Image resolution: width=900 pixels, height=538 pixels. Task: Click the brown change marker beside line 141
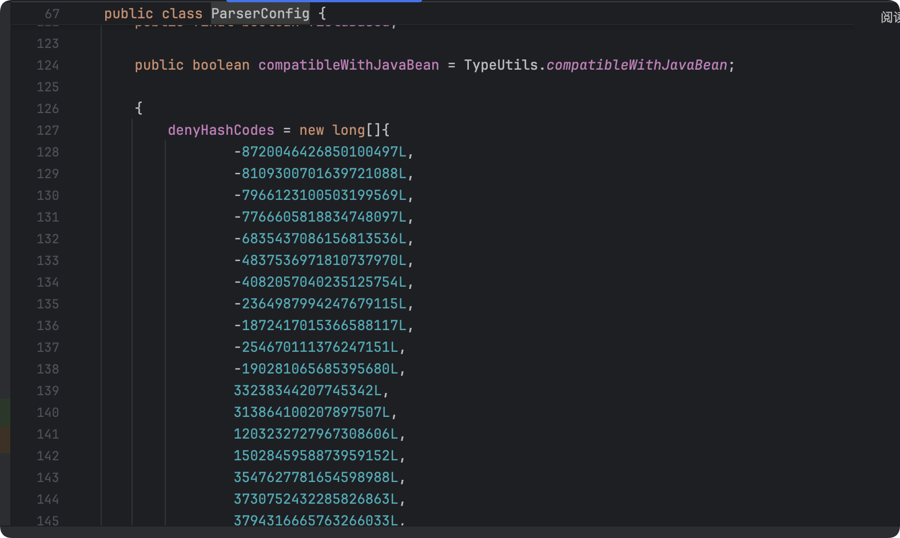coord(5,440)
